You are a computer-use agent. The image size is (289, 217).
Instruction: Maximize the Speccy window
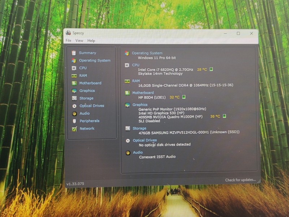tap(238, 33)
